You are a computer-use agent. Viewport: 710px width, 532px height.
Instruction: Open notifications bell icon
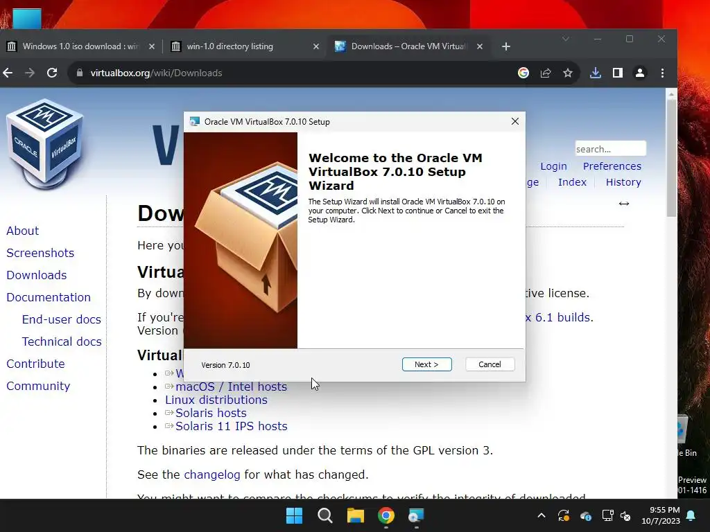[x=691, y=515]
